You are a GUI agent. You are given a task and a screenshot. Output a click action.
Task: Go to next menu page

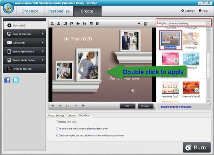coord(76,106)
